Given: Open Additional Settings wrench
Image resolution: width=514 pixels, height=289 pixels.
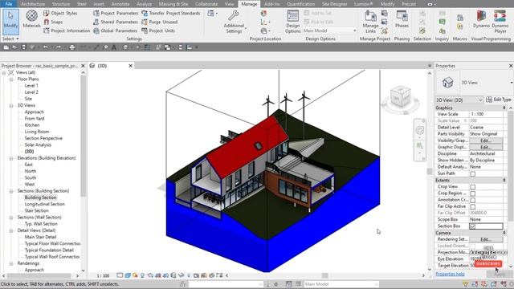Looking at the screenshot, I should 234,22.
